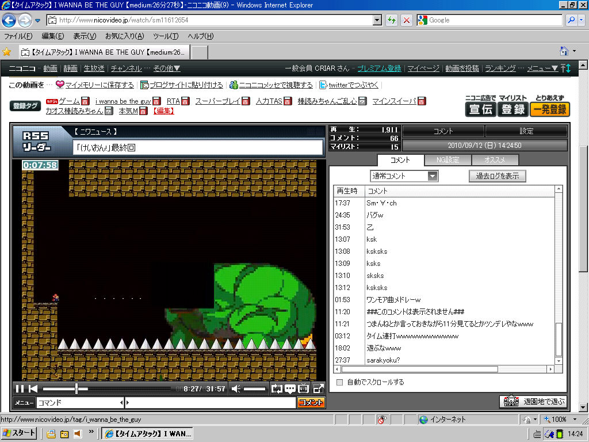589x442 pixels.
Task: Switch to the オススメ tab
Action: [494, 160]
